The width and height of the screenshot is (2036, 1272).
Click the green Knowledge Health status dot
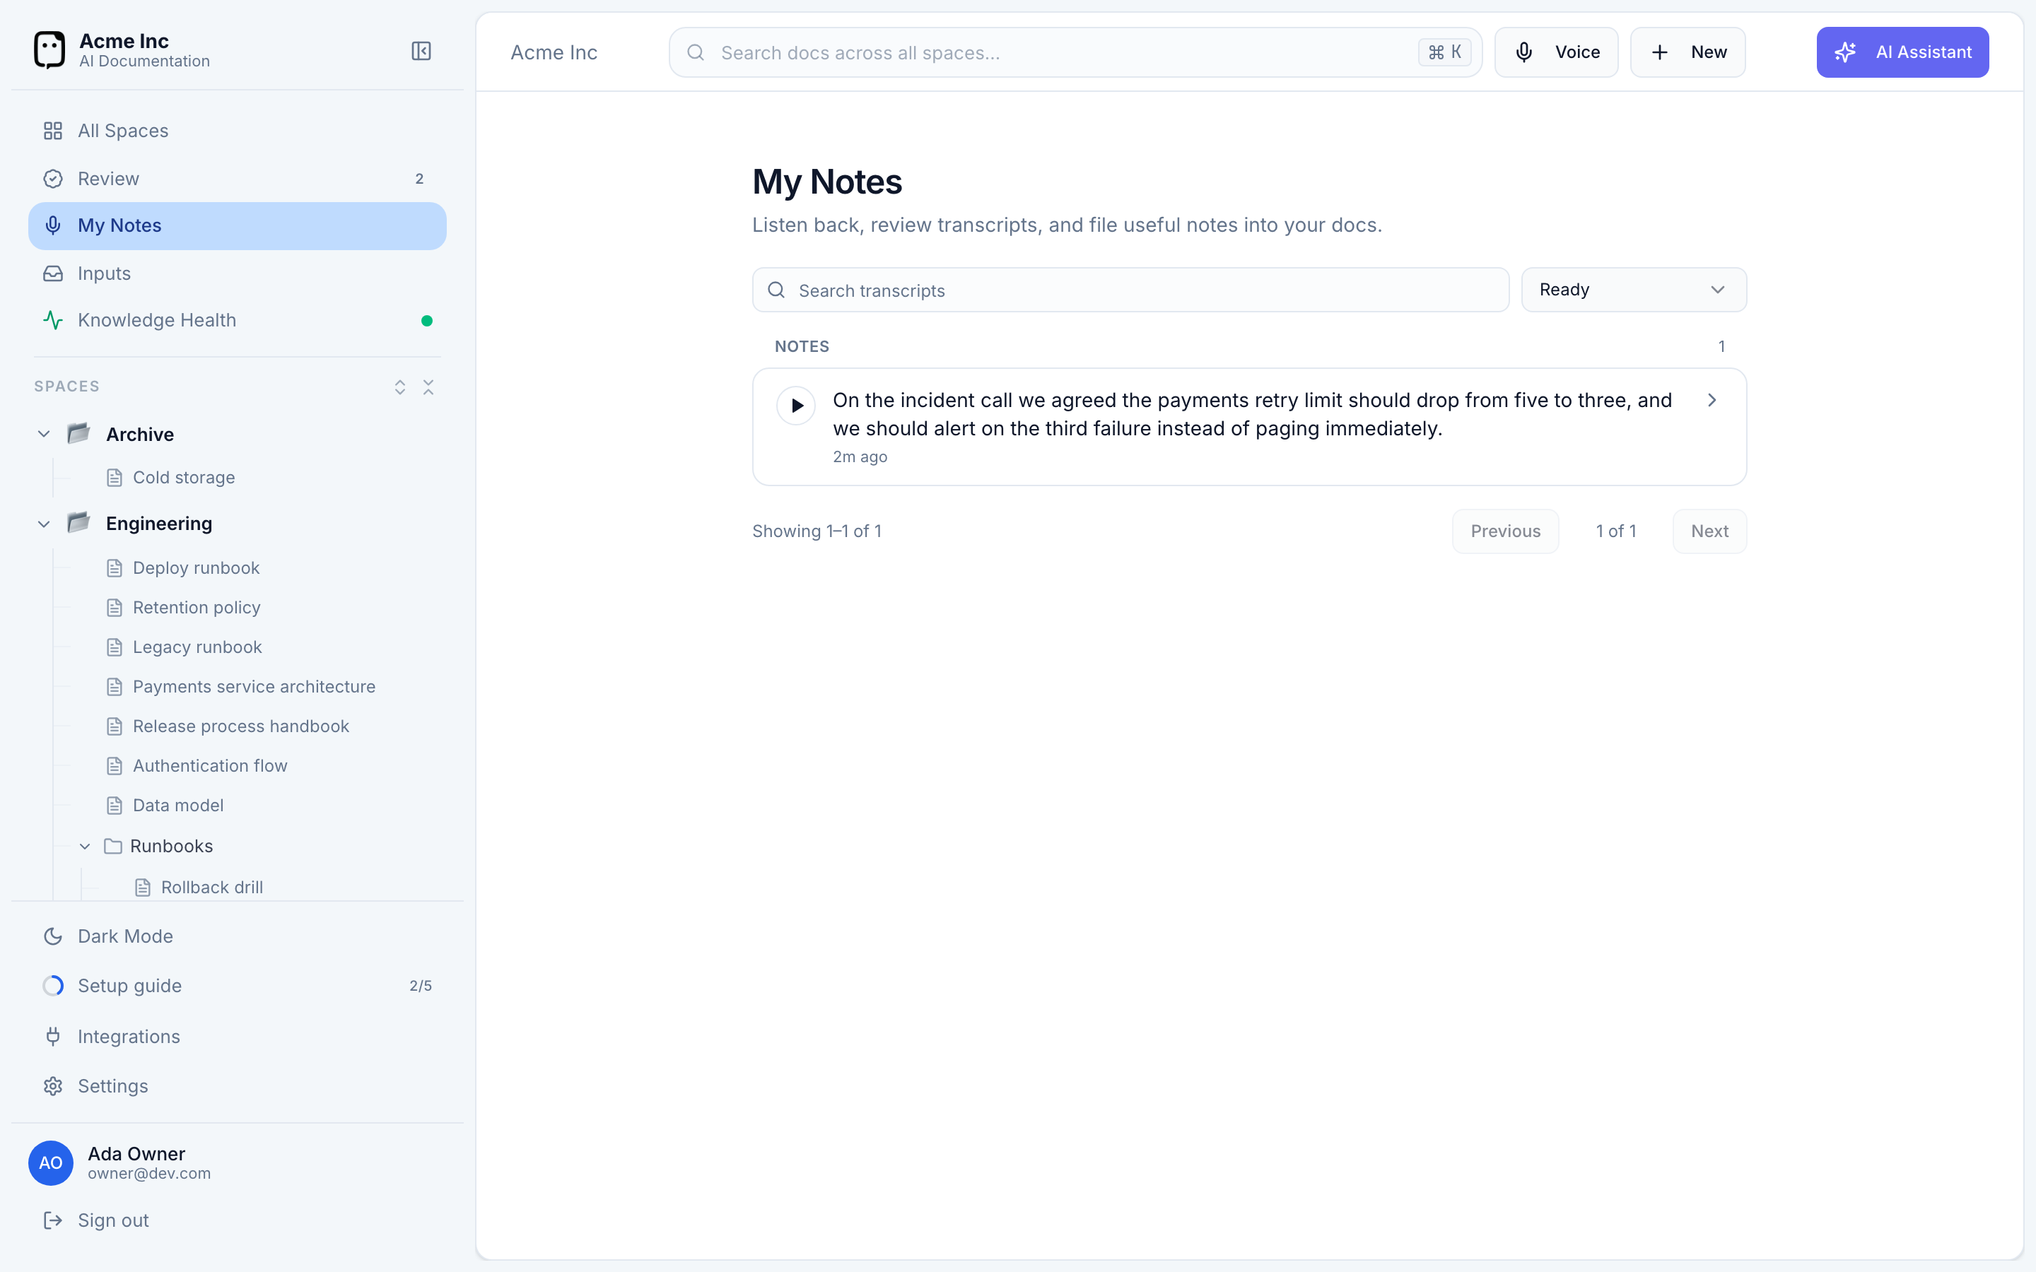click(426, 321)
